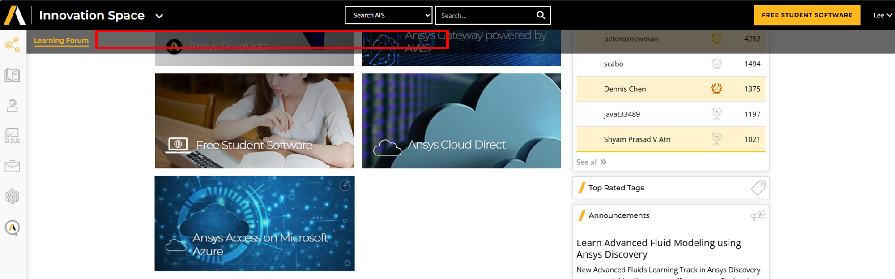The height and width of the screenshot is (279, 895).
Task: Click into the Search text field
Action: [x=486, y=16]
